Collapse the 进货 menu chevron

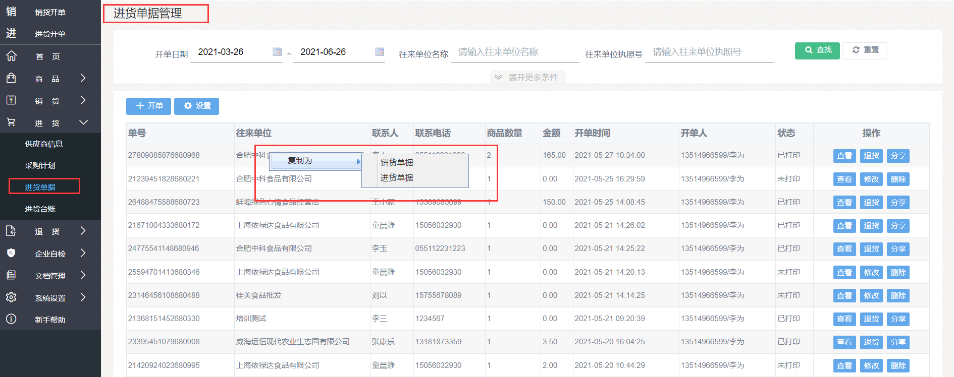[x=83, y=122]
